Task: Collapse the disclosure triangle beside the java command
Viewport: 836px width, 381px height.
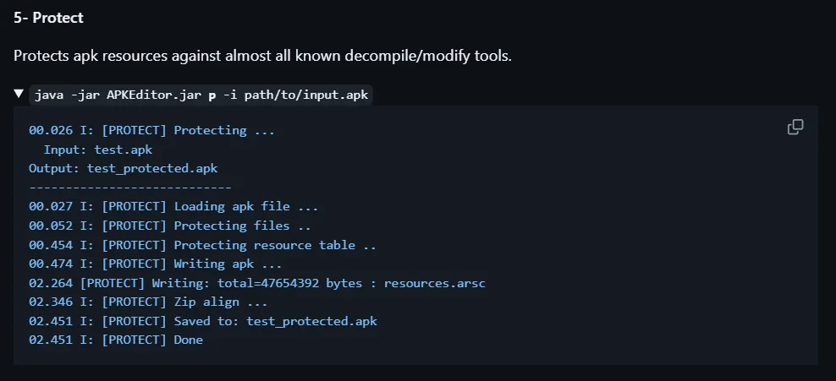Action: (19, 94)
